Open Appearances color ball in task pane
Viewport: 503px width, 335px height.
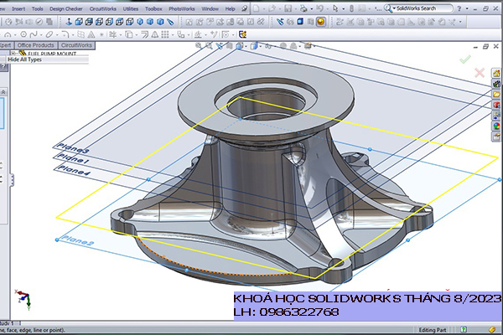point(496,126)
